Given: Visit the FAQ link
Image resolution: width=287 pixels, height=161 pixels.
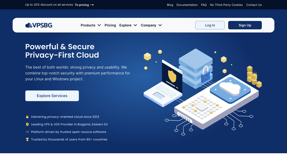Looking at the screenshot, I should coord(204,5).
